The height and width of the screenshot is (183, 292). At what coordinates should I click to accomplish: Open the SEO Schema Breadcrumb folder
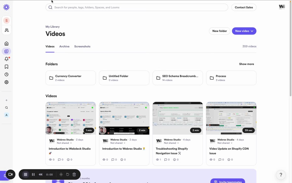178,78
